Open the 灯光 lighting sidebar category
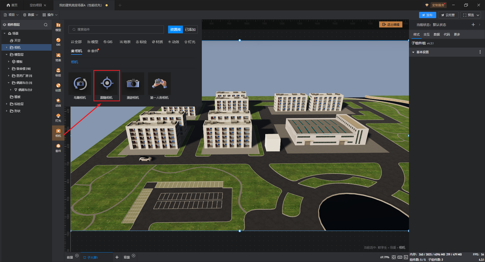The width and height of the screenshot is (485, 262). pos(58,117)
